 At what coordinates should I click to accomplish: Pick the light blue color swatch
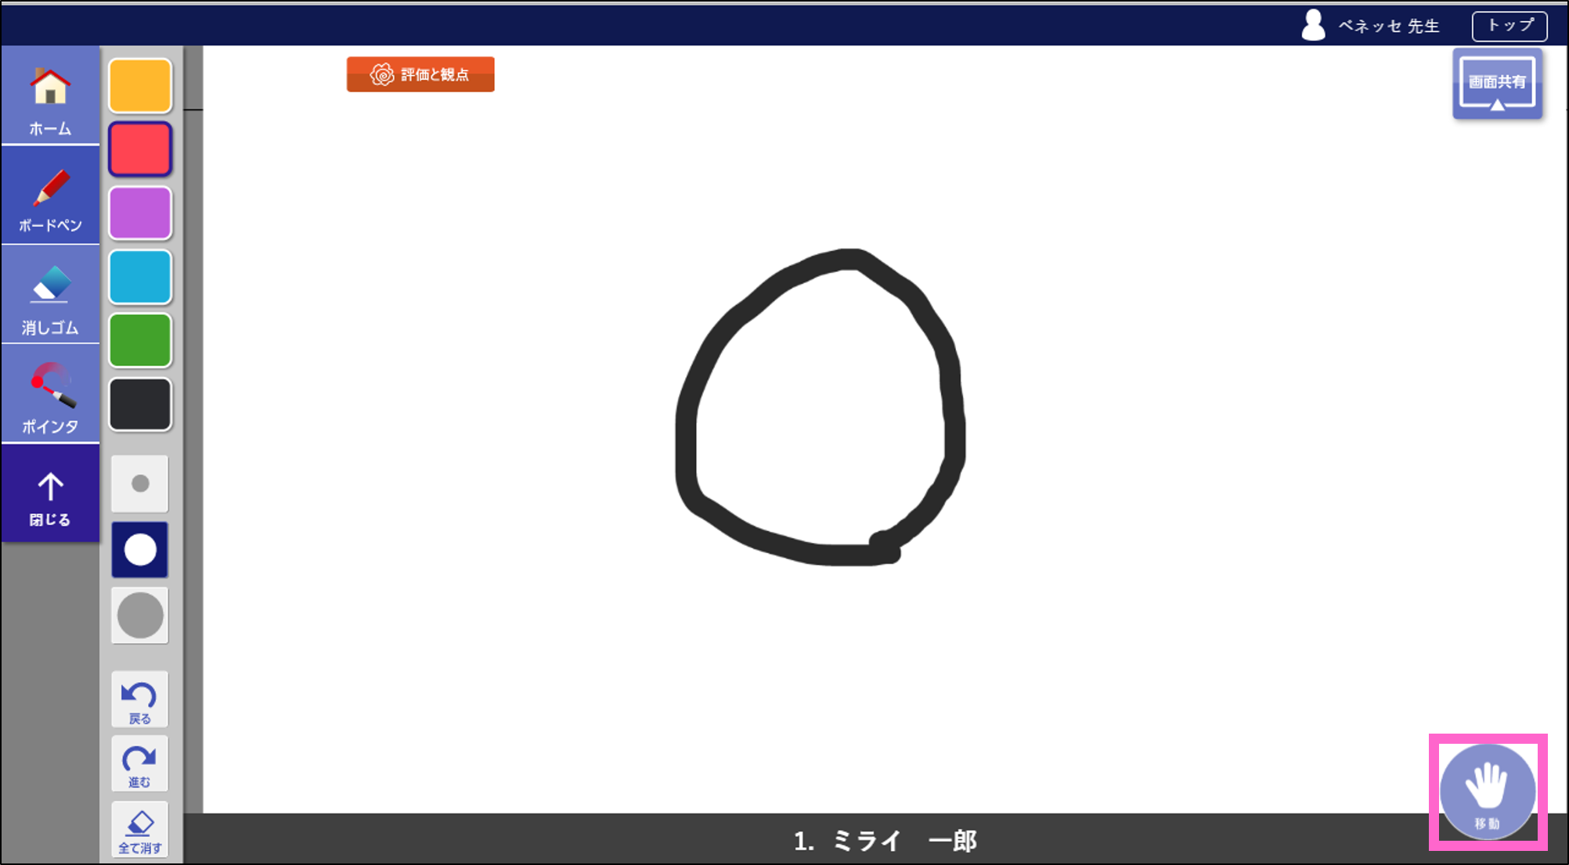pos(140,277)
